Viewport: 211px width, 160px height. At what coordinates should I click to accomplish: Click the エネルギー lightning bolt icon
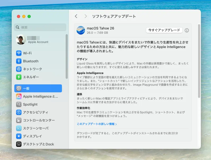click(x=19, y=77)
